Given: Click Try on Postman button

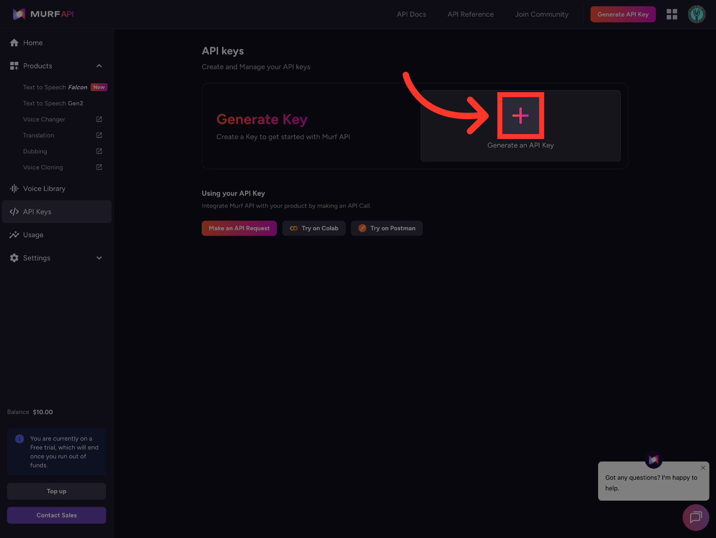Looking at the screenshot, I should [387, 228].
